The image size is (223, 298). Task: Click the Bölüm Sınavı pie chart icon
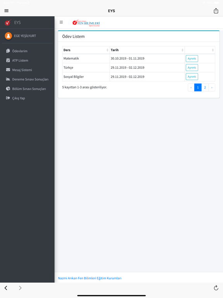point(8,88)
